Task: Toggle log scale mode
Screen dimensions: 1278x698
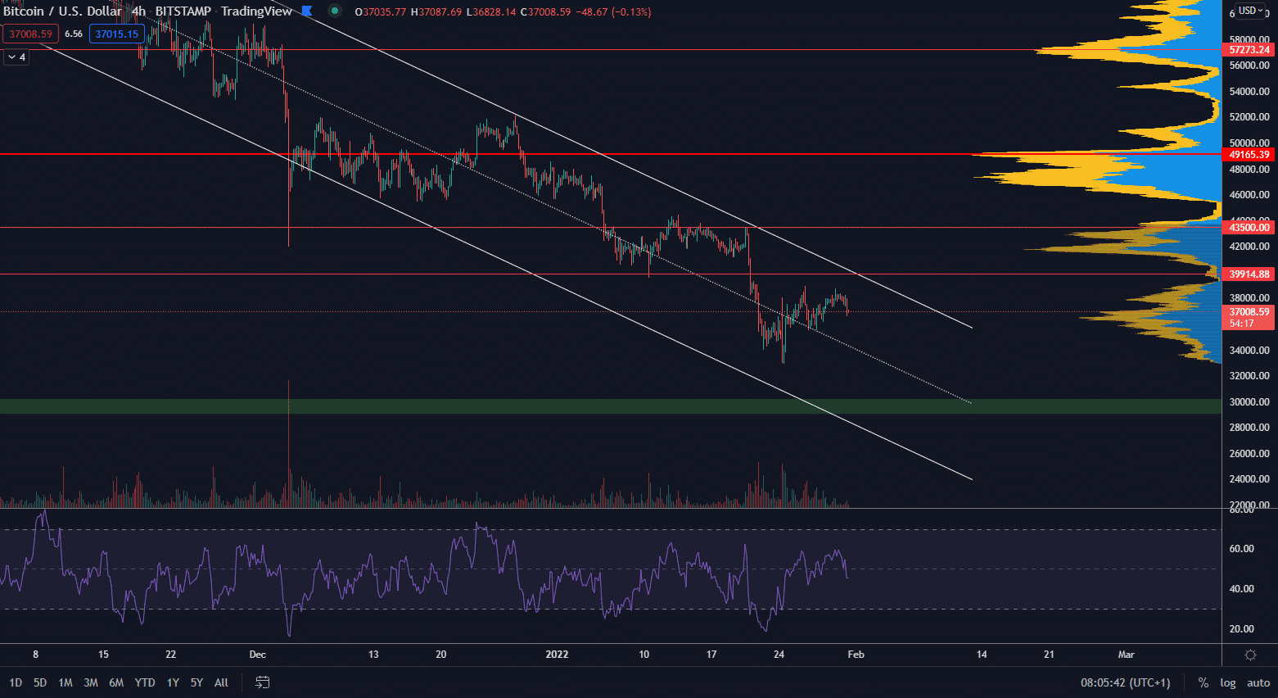Action: click(x=1228, y=682)
